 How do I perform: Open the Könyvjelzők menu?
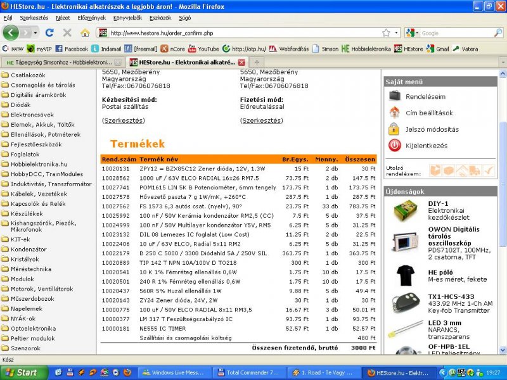coord(127,18)
